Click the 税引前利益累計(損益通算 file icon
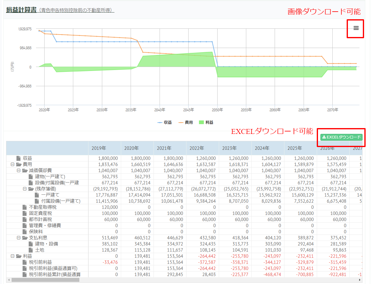The width and height of the screenshot is (372, 284). [24, 275]
